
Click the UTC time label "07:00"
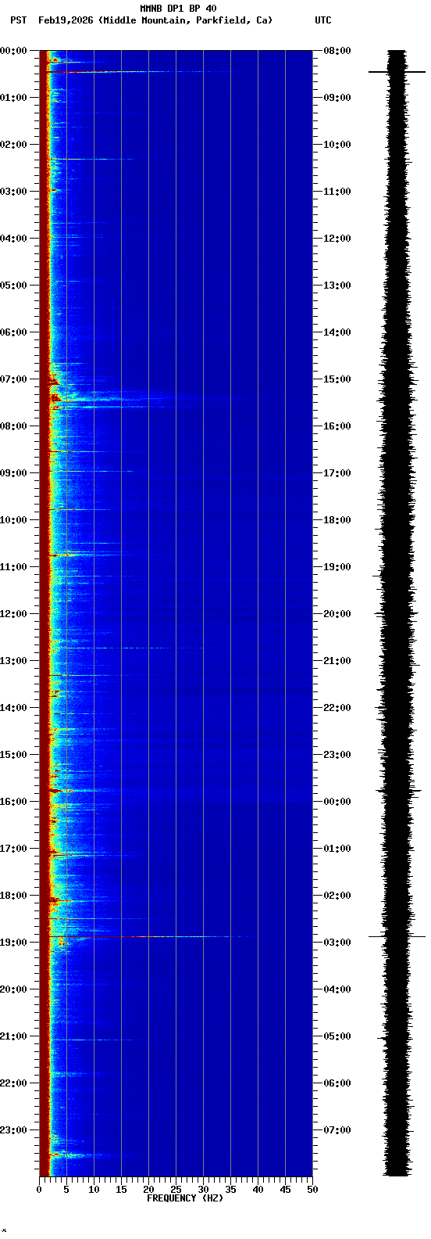pos(337,1130)
